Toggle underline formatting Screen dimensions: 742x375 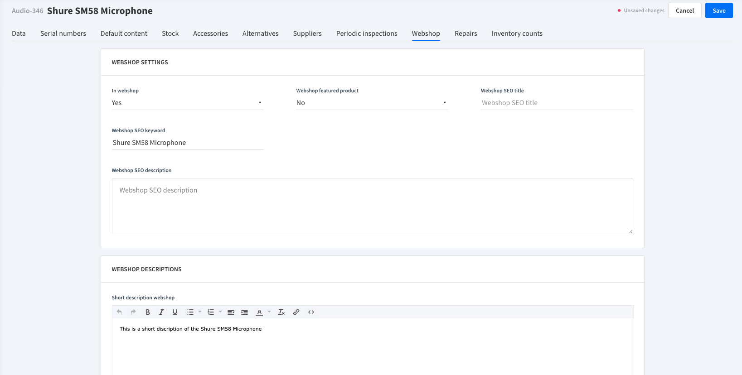175,312
